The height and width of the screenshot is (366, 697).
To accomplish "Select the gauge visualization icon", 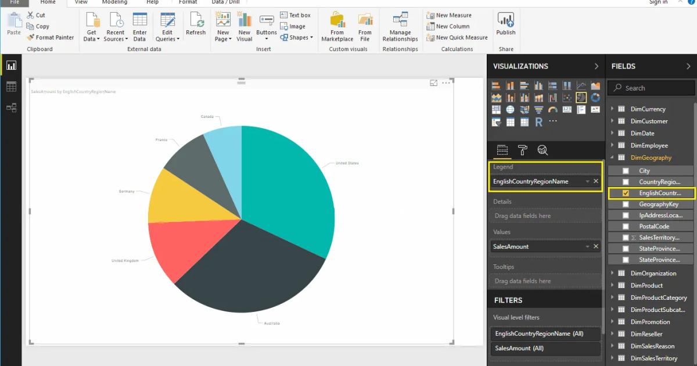I will (553, 110).
